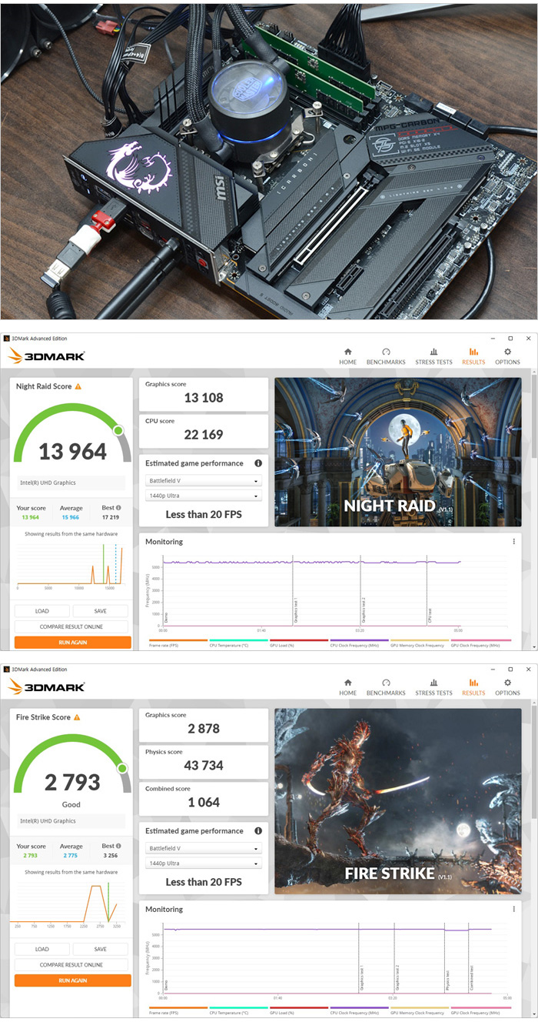538x1022 pixels.
Task: Open OPTIONS gear in the Night Raid window
Action: tap(507, 356)
